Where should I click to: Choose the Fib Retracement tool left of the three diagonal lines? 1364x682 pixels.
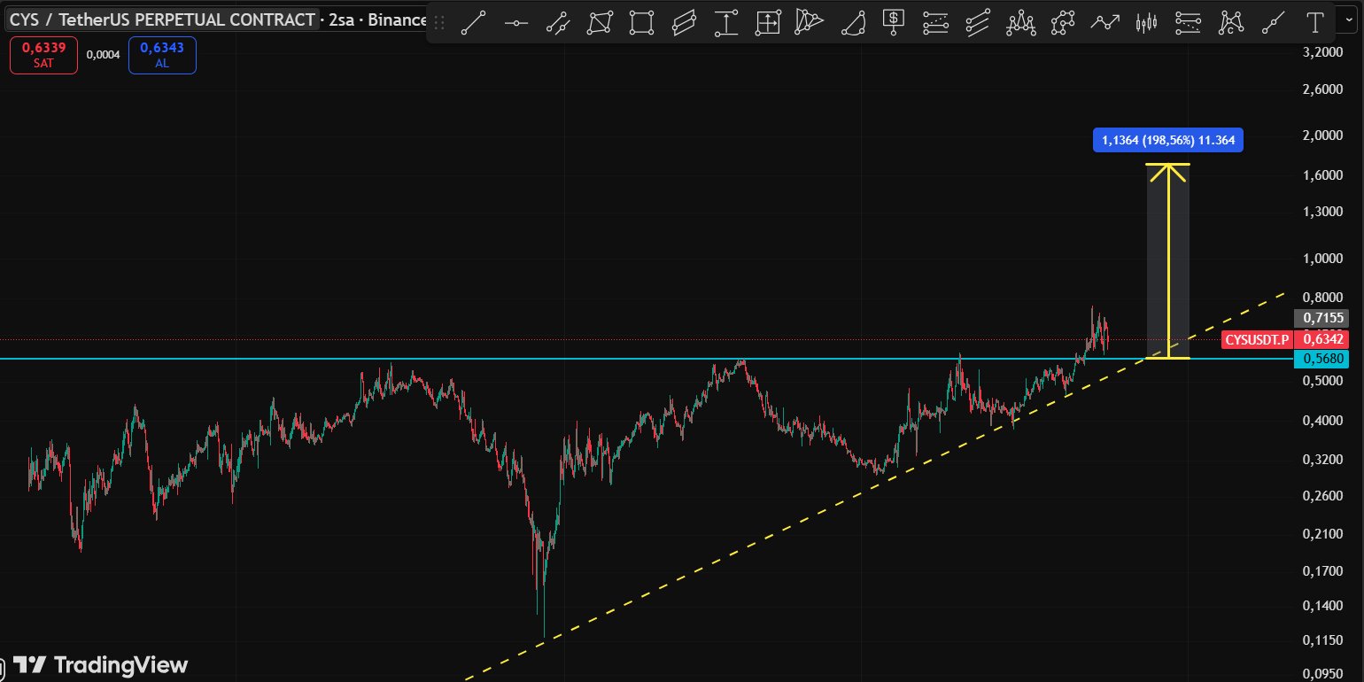[936, 22]
